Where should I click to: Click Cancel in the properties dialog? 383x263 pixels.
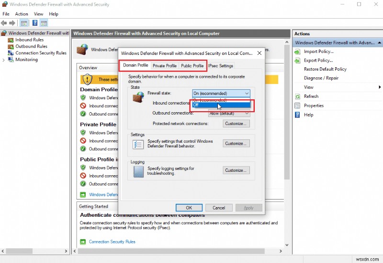coord(219,208)
